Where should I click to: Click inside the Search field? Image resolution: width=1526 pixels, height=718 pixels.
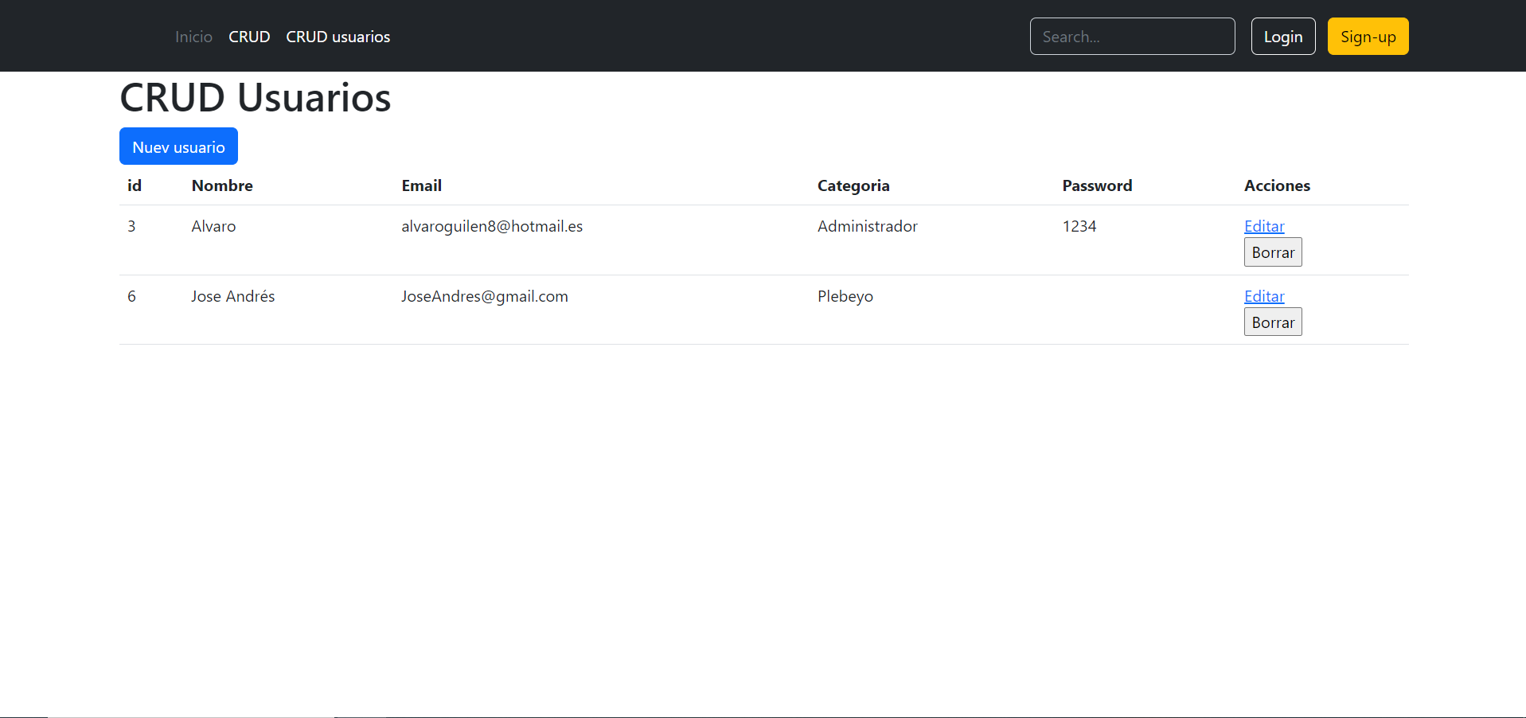click(x=1132, y=36)
